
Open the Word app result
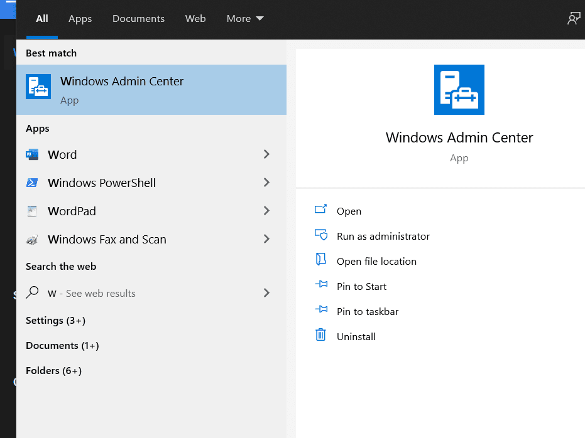click(151, 154)
